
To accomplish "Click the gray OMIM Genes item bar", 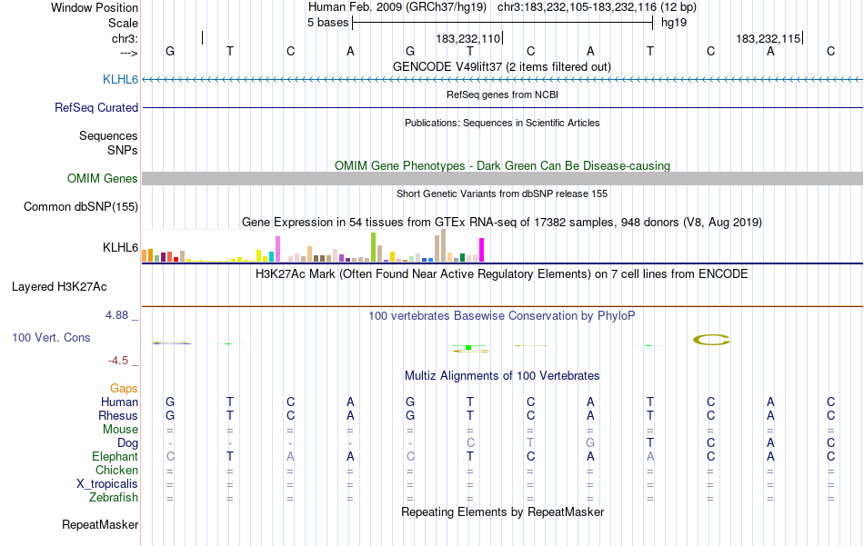I will [x=502, y=178].
